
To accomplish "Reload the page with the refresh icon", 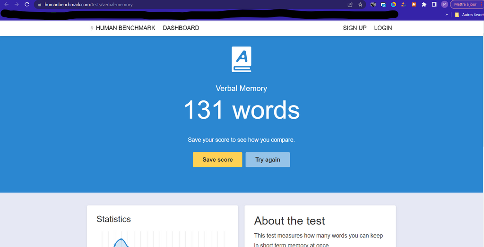I will pyautogui.click(x=27, y=4).
